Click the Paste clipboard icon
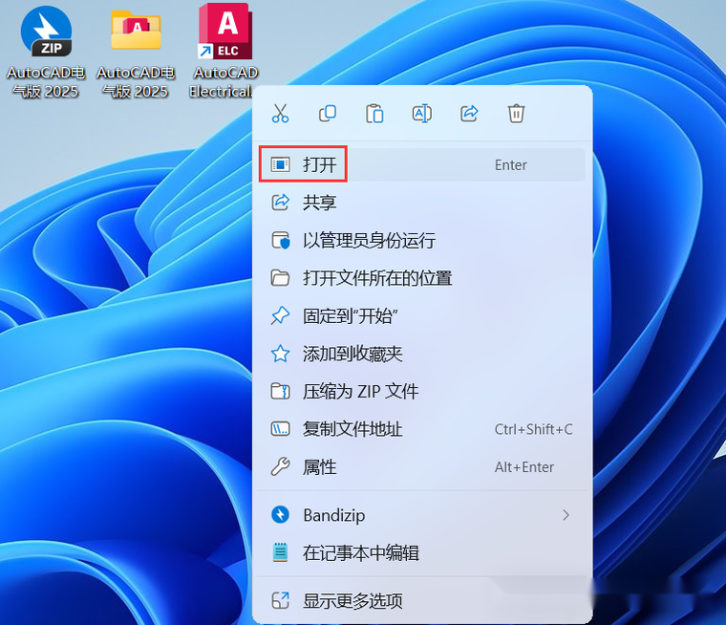The image size is (726, 625). tap(374, 114)
